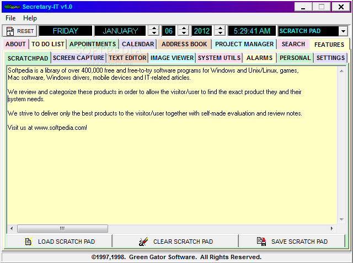Click the line starting 'Softpedia is a library'
Screen dimensions: 353x263
pos(153,70)
